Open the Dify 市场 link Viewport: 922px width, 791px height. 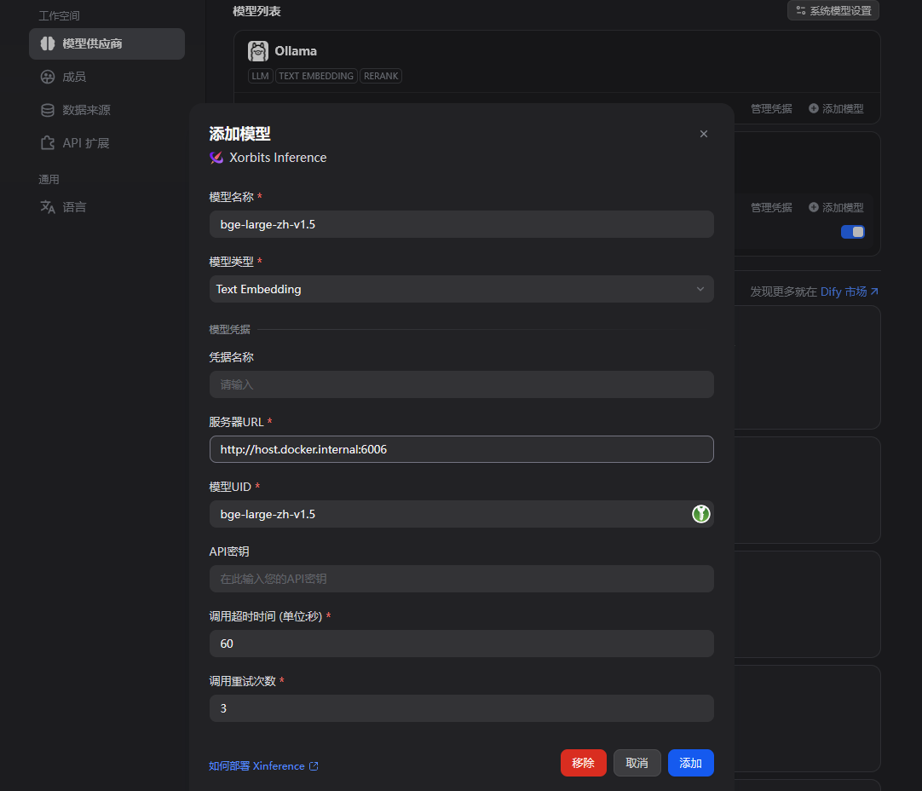click(x=849, y=292)
